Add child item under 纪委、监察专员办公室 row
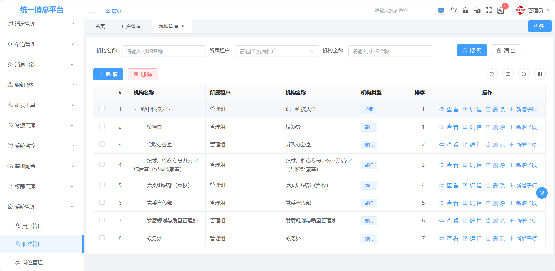Screen dimensions: 555x271 point(523,165)
